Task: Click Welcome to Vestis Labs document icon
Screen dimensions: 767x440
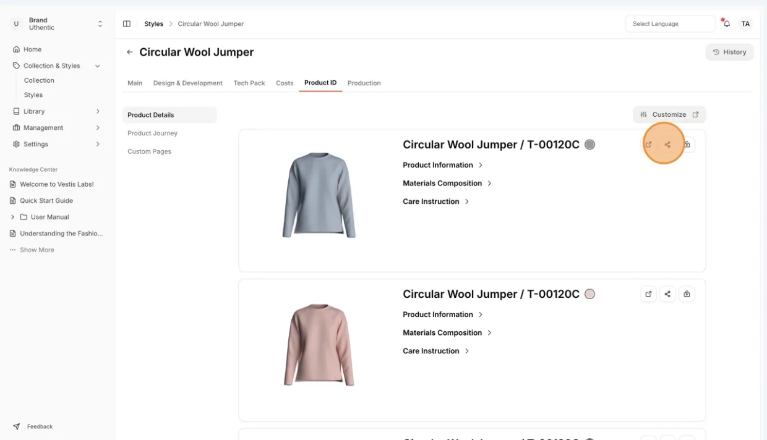Action: [x=12, y=184]
